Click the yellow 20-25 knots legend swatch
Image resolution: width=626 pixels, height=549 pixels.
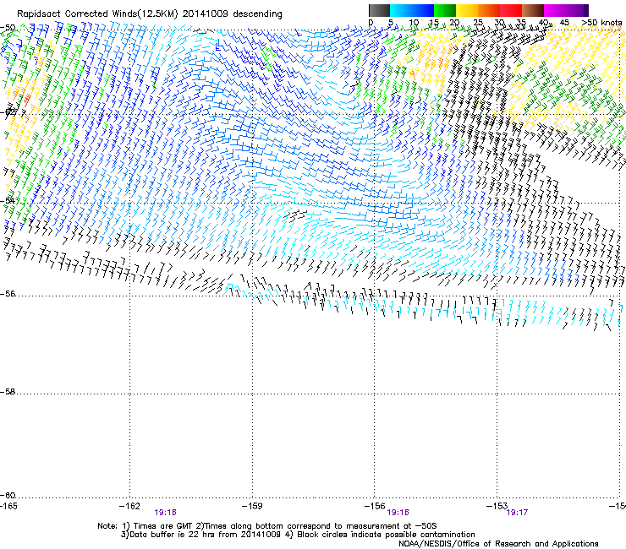pos(467,10)
